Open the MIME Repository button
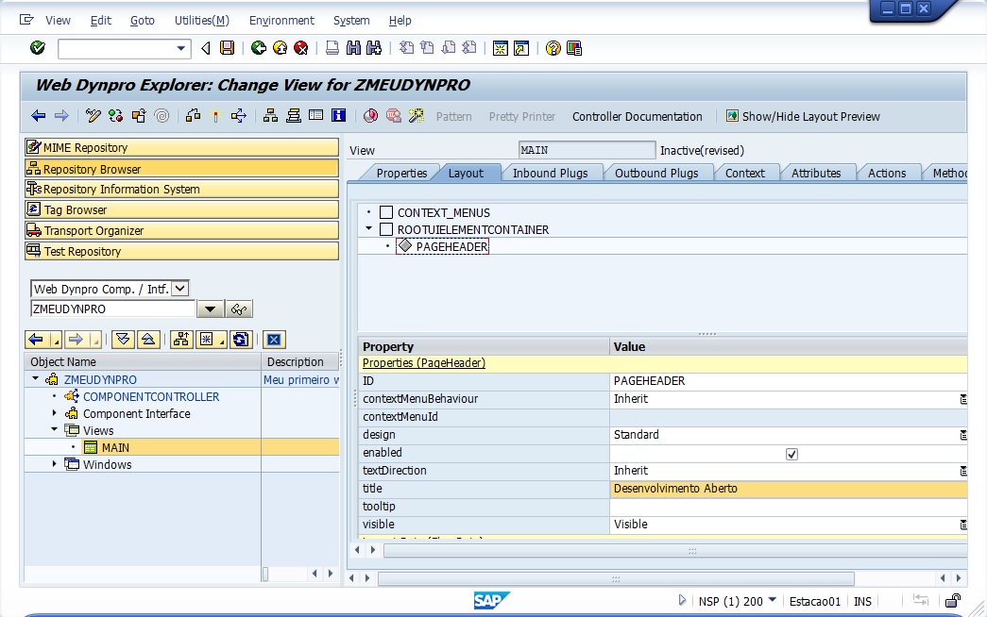This screenshot has height=617, width=987. tap(181, 147)
